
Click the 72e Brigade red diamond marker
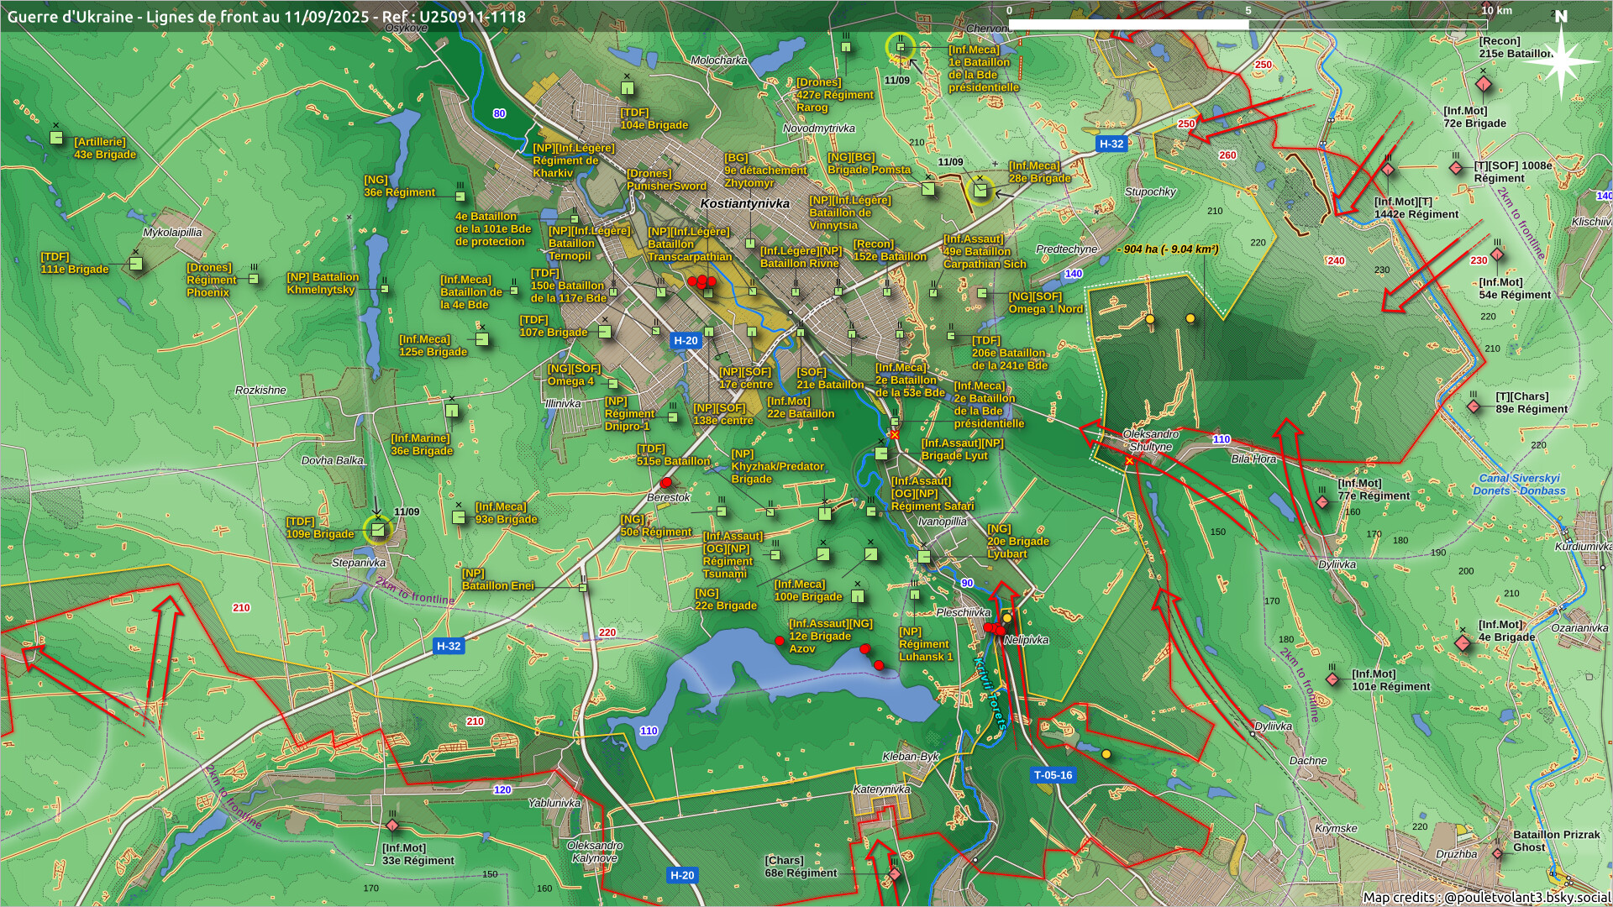click(x=1484, y=85)
